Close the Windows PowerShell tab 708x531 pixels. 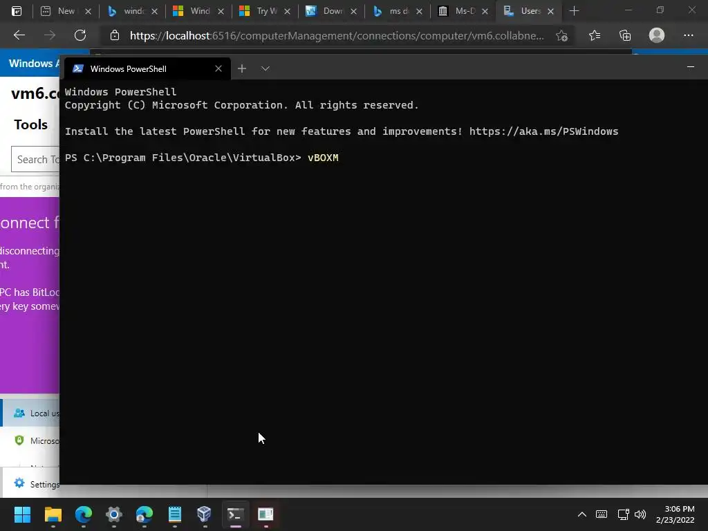pyautogui.click(x=218, y=68)
